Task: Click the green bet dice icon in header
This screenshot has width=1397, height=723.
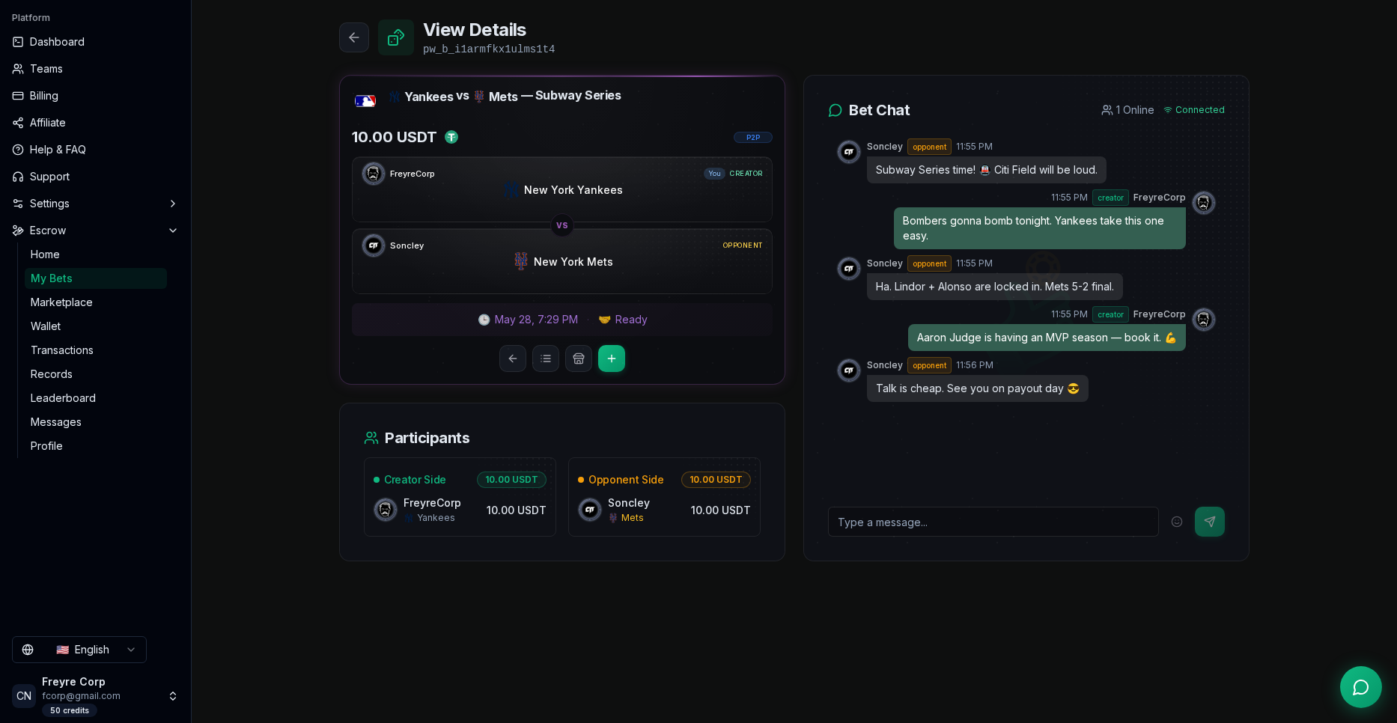Action: [x=396, y=37]
